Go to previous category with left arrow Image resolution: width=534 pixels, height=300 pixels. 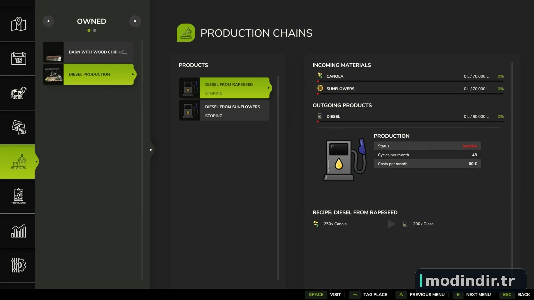[x=48, y=21]
